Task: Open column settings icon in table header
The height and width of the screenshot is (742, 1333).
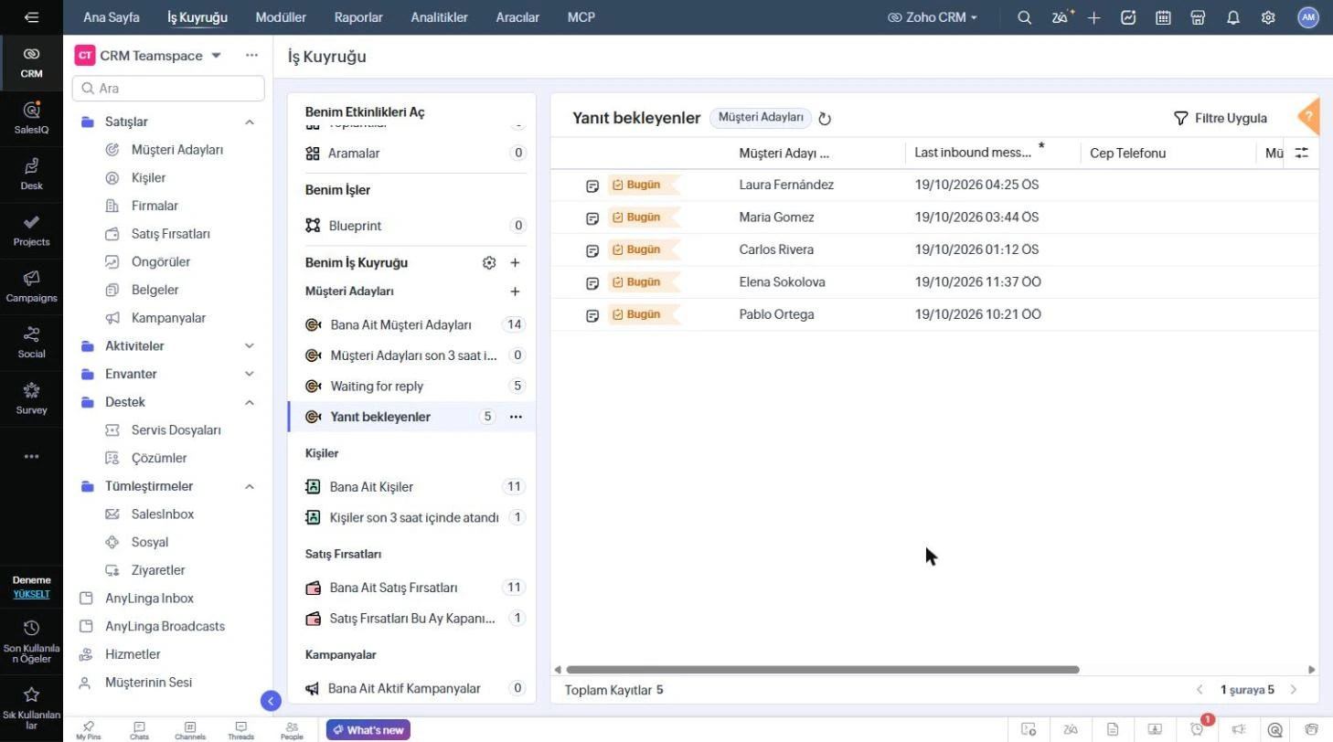Action: coord(1302,154)
